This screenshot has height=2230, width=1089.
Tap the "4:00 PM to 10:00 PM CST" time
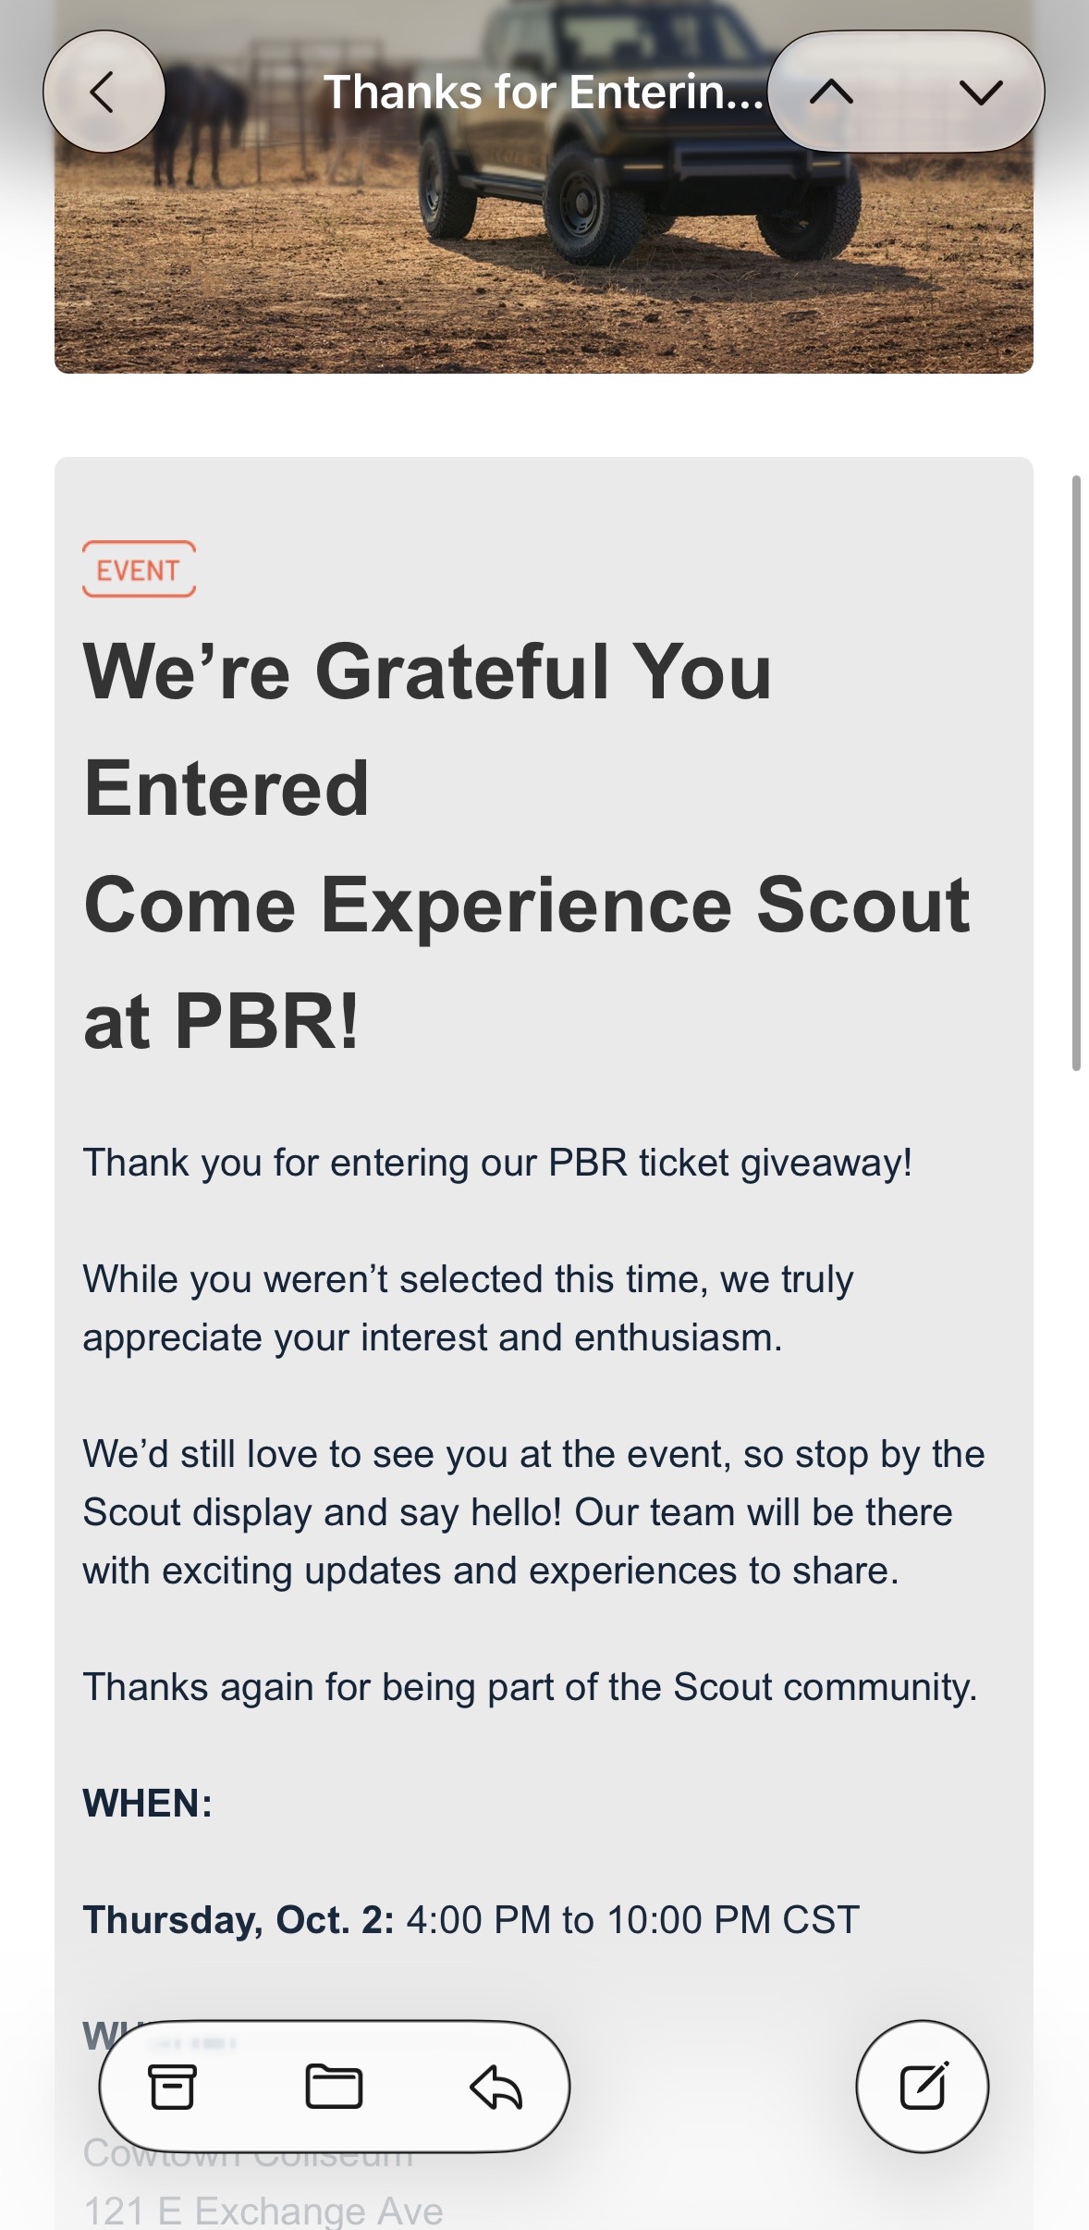[x=632, y=1919]
